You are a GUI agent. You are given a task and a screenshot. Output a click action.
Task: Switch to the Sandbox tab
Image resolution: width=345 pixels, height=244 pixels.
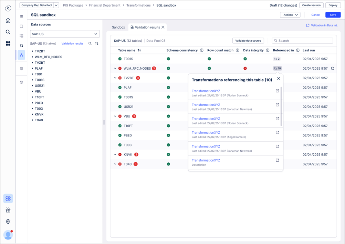[118, 27]
